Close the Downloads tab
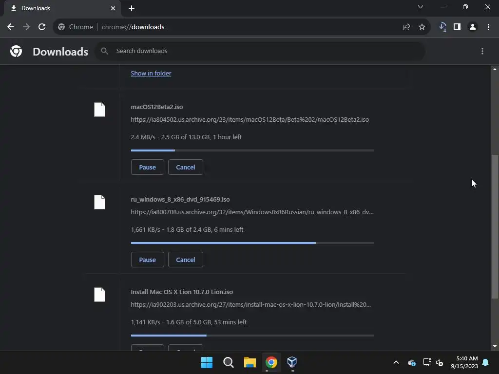This screenshot has height=374, width=499. [113, 8]
